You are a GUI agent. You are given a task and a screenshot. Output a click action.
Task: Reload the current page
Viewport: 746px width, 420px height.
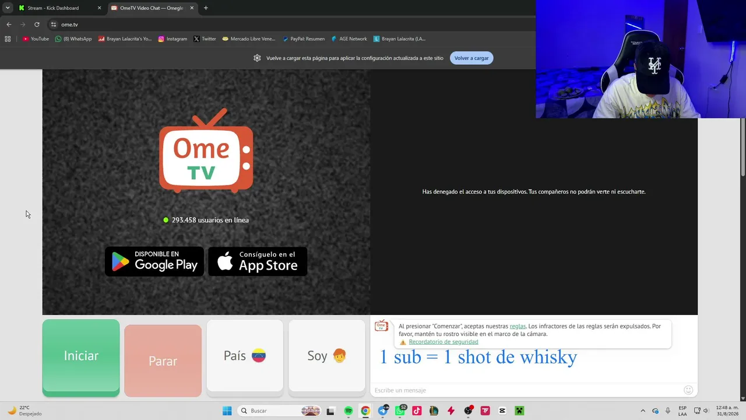[37, 24]
